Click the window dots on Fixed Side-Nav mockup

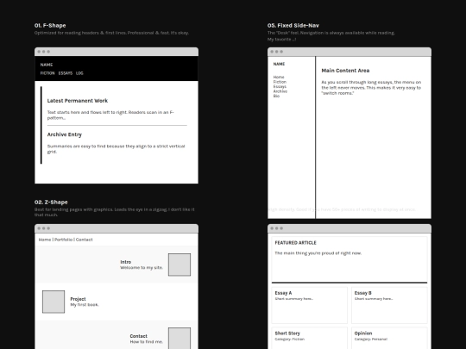[x=277, y=52]
